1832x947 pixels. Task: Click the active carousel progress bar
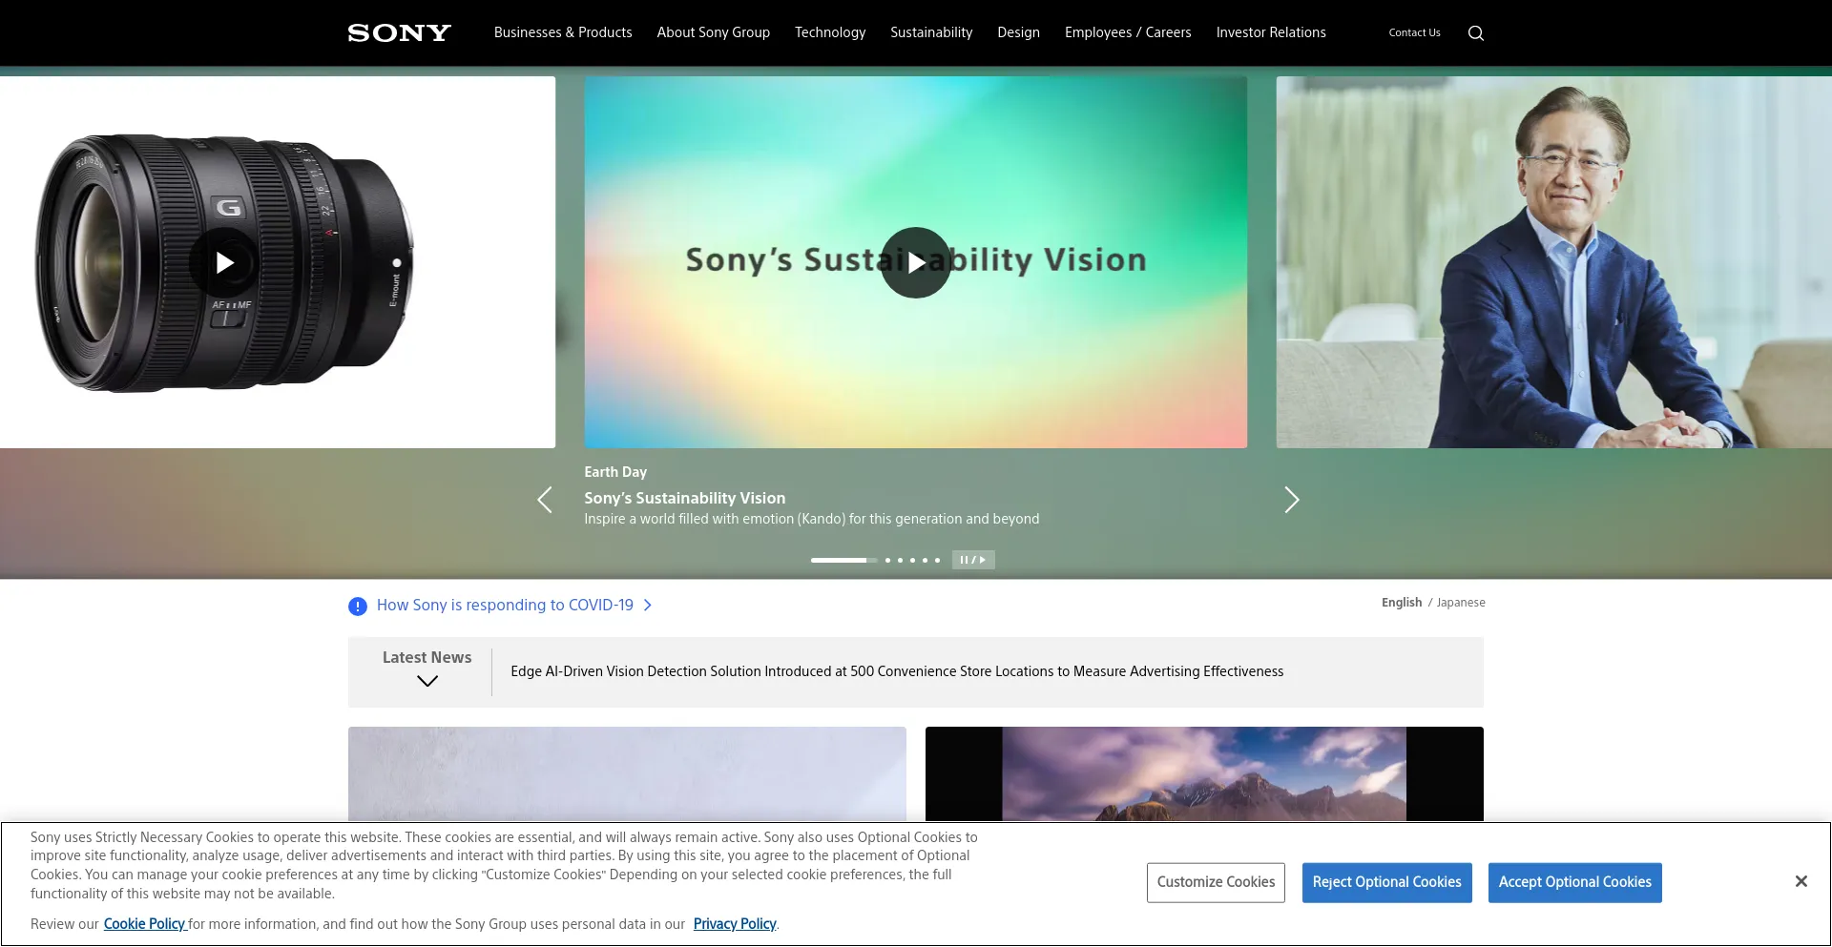[x=843, y=560]
